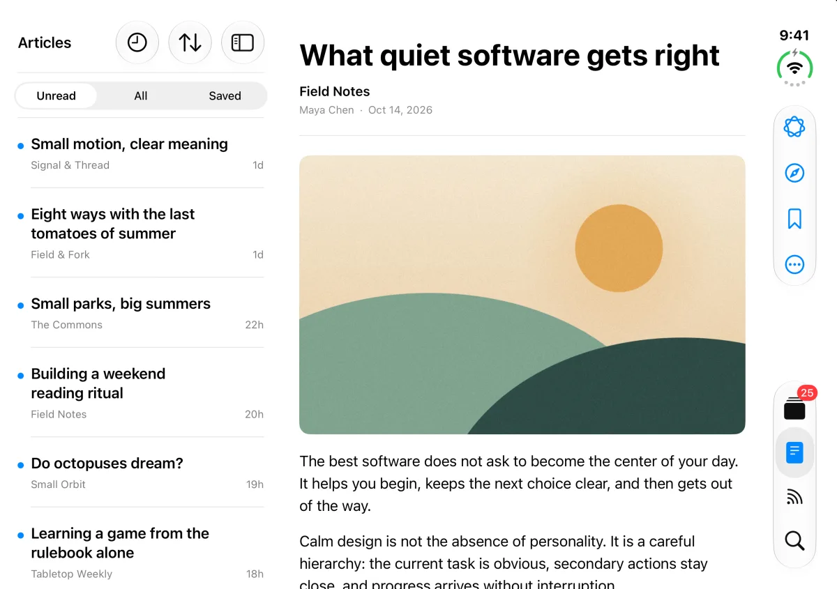Click author name Maya Chen
Viewport: 837px width, 589px height.
326,110
